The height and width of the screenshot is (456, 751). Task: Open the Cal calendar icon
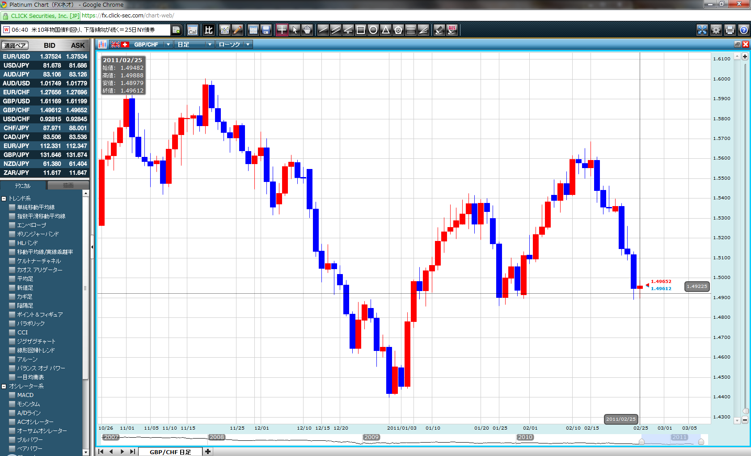192,30
